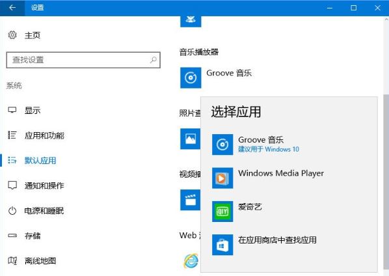
Task: Click the 显示 monitor icon
Action: tap(12, 110)
